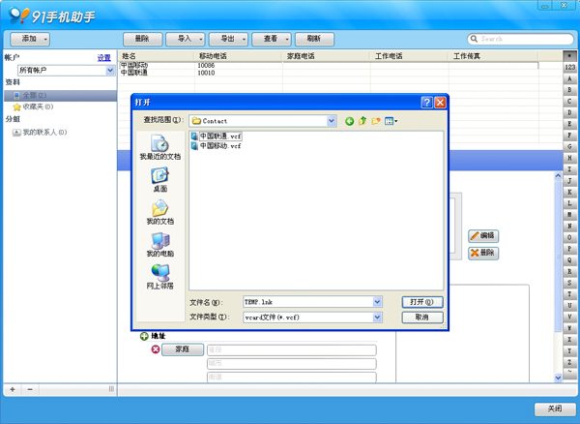
Task: Select file 中国移动.vcf
Action: [217, 146]
